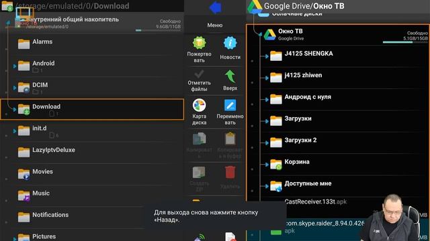
Task: Click the Create ZIP icon
Action: pyautogui.click(x=199, y=173)
